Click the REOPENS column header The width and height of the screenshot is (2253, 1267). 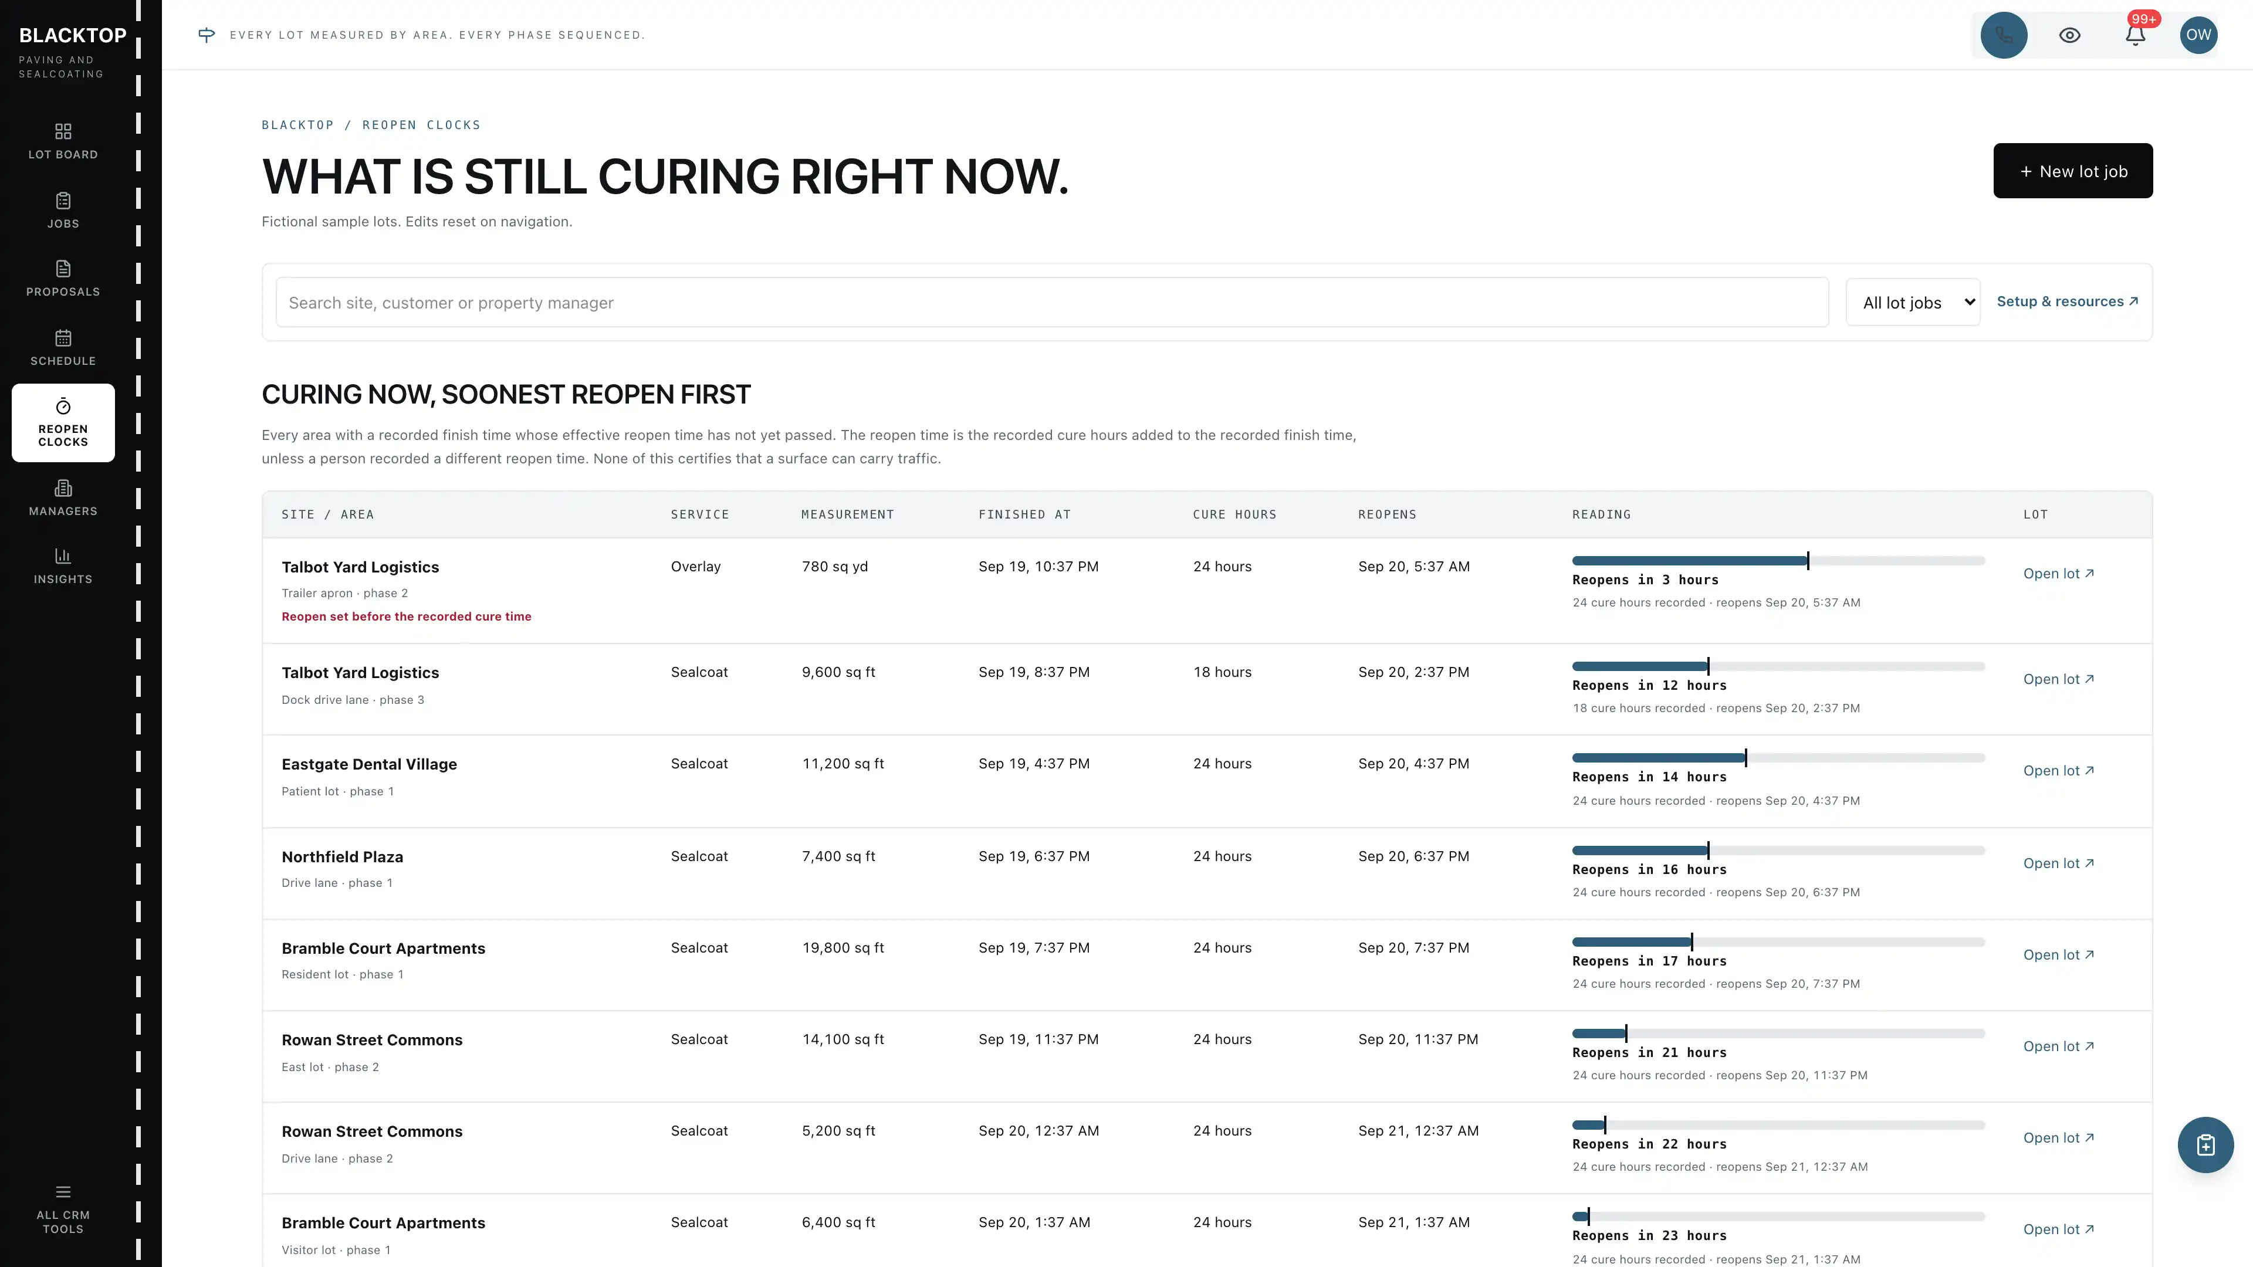1387,515
